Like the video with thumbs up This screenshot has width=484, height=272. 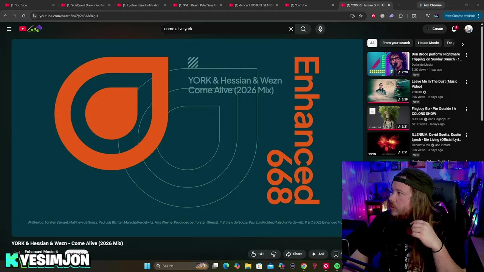[257, 254]
